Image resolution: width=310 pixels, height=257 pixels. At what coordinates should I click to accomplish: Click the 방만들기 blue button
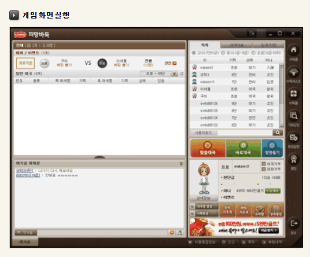272,148
